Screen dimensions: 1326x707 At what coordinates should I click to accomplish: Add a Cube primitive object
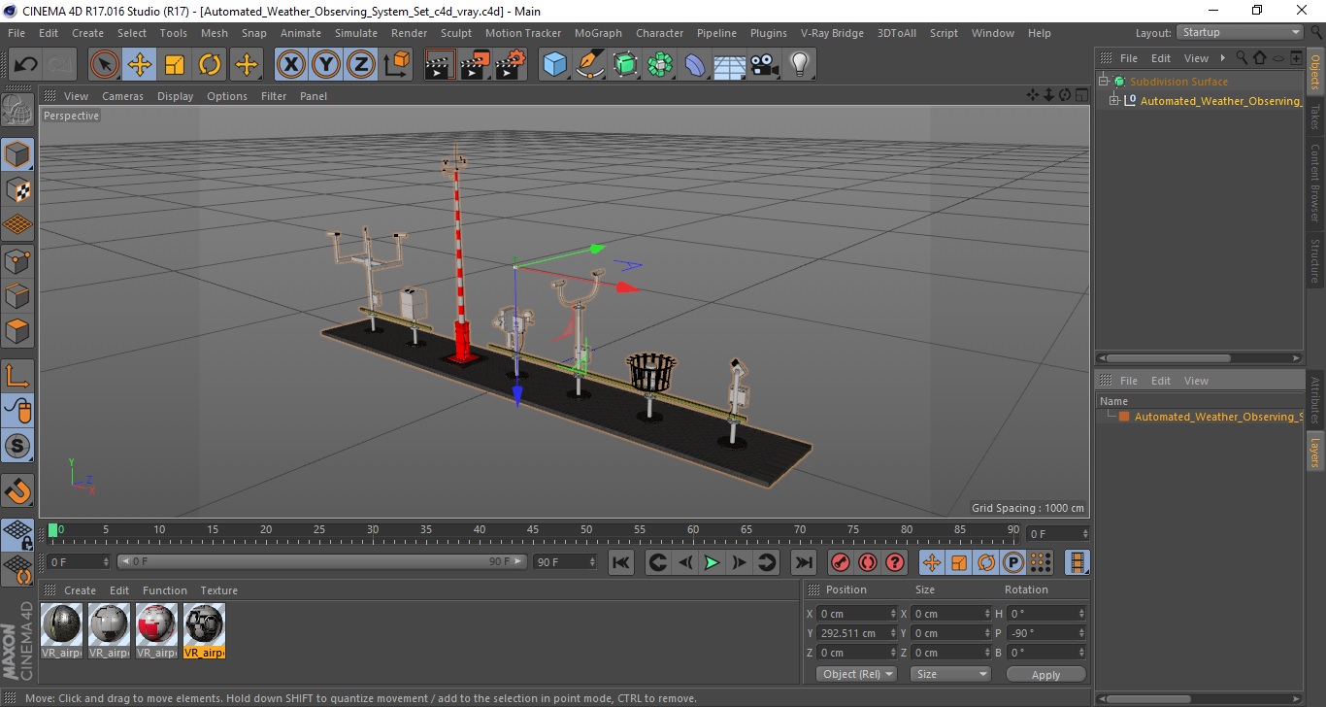554,65
